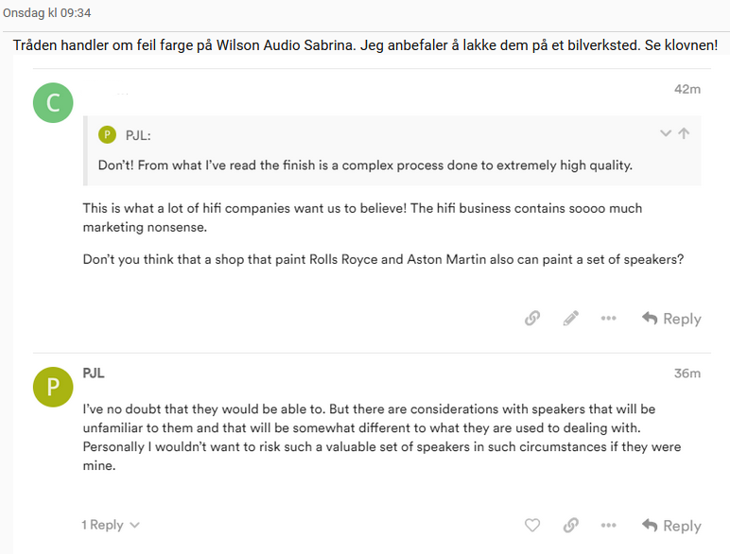Edit the first post with pencil icon
730x554 pixels.
point(571,319)
